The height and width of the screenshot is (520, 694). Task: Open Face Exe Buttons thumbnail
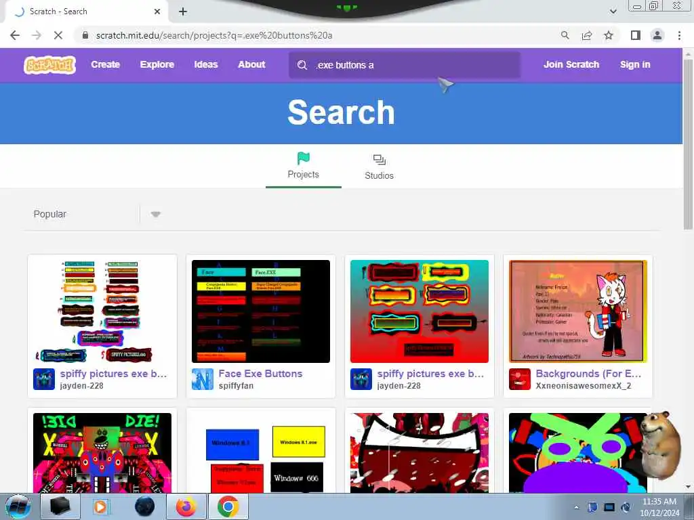[x=261, y=311]
